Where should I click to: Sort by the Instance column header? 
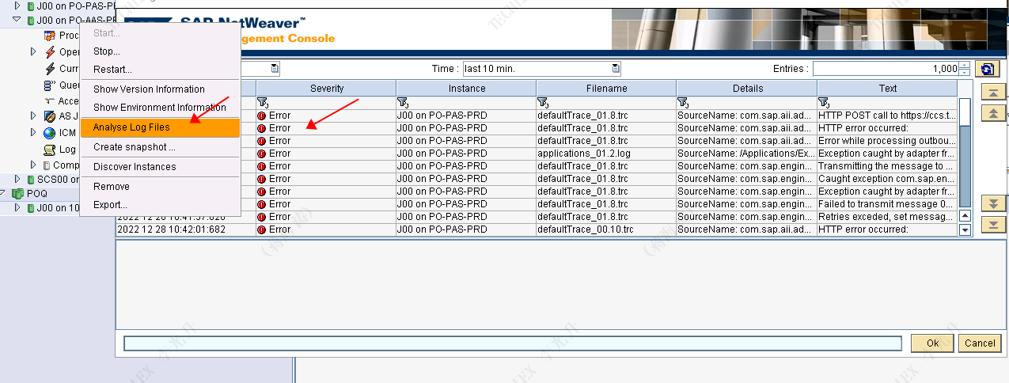(467, 89)
